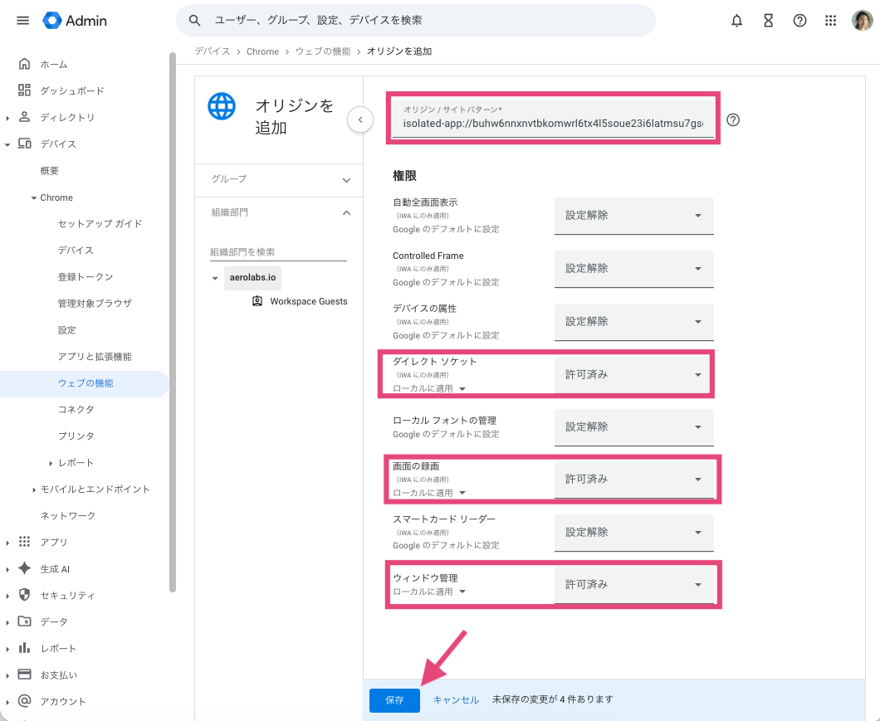Click the 保存 button

pyautogui.click(x=394, y=700)
